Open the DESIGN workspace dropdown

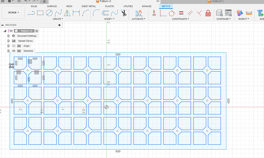[13, 13]
